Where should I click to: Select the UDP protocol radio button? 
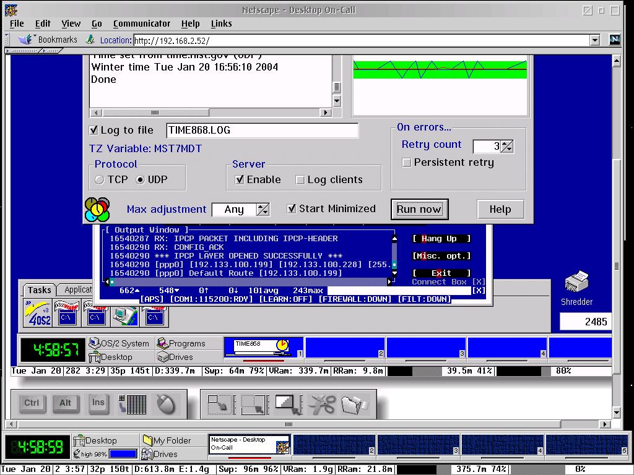[x=141, y=179]
